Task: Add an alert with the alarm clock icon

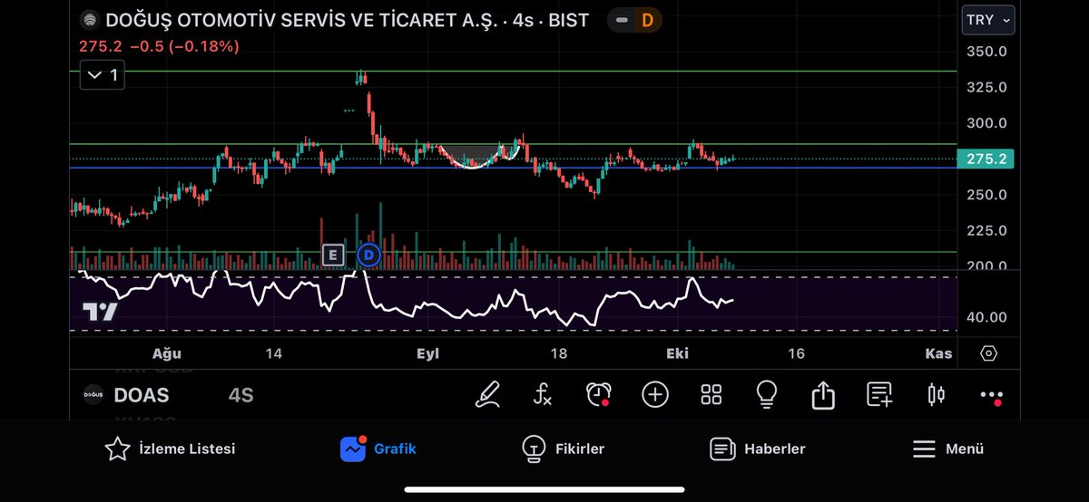Action: pos(598,394)
